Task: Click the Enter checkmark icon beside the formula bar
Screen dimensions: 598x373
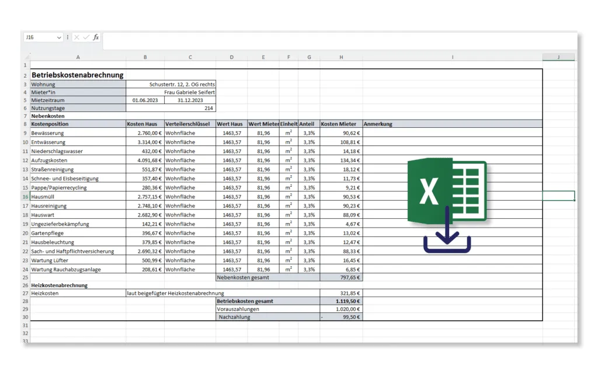Action: (x=85, y=37)
